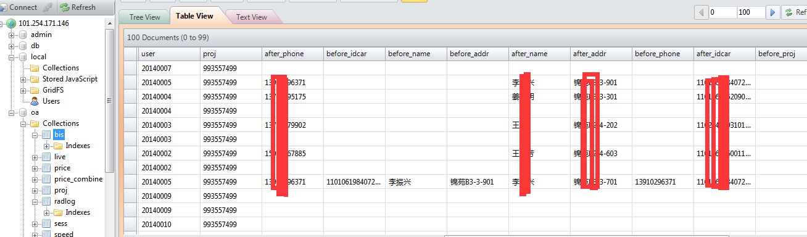The height and width of the screenshot is (237, 807).
Task: Switch to the Table View tab
Action: click(x=194, y=16)
